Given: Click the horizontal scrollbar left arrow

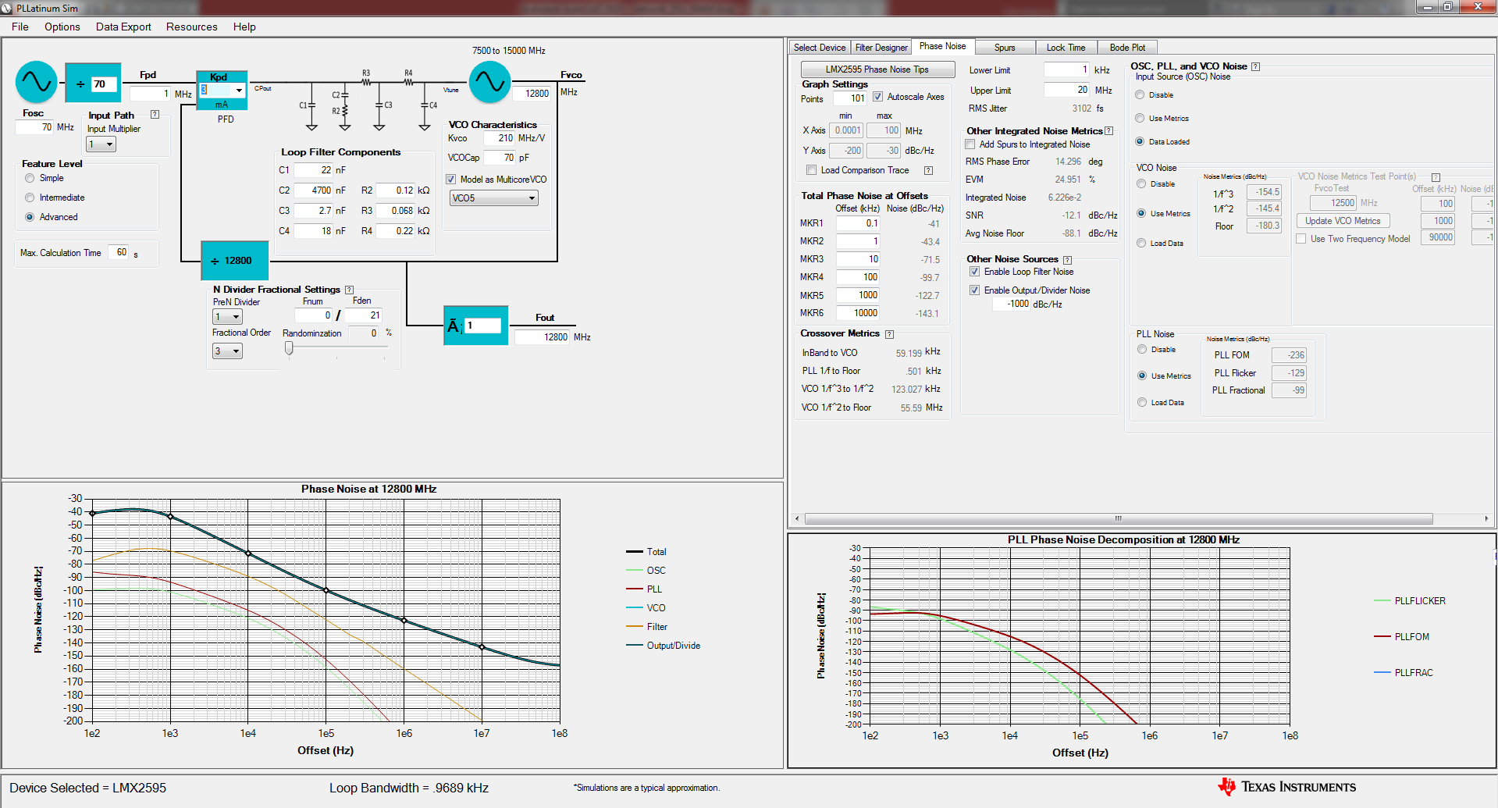Looking at the screenshot, I should [x=796, y=518].
